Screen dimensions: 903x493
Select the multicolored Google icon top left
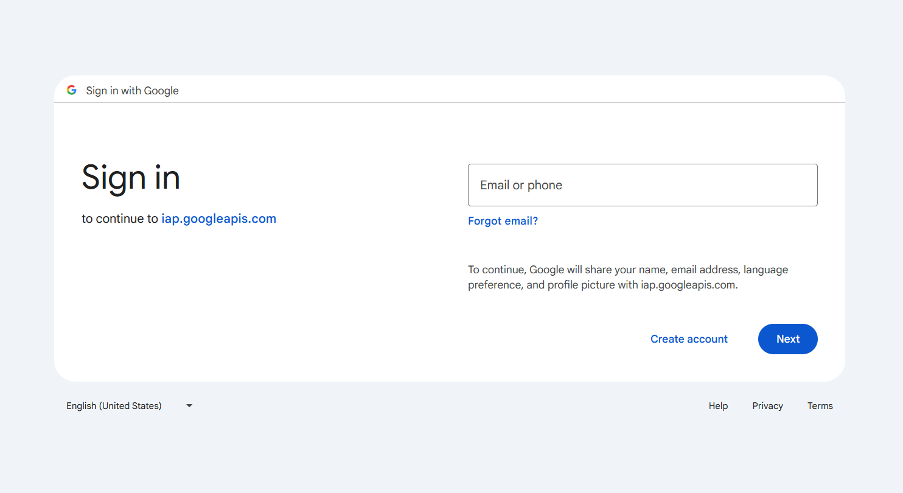(x=71, y=89)
